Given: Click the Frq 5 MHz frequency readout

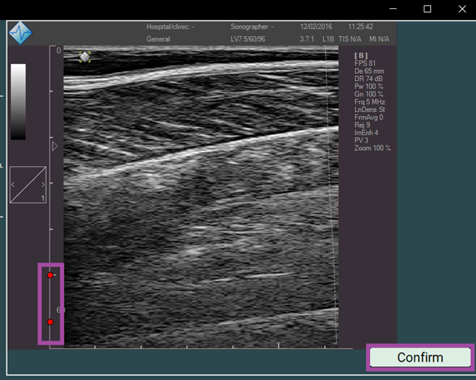Looking at the screenshot, I should tap(369, 102).
